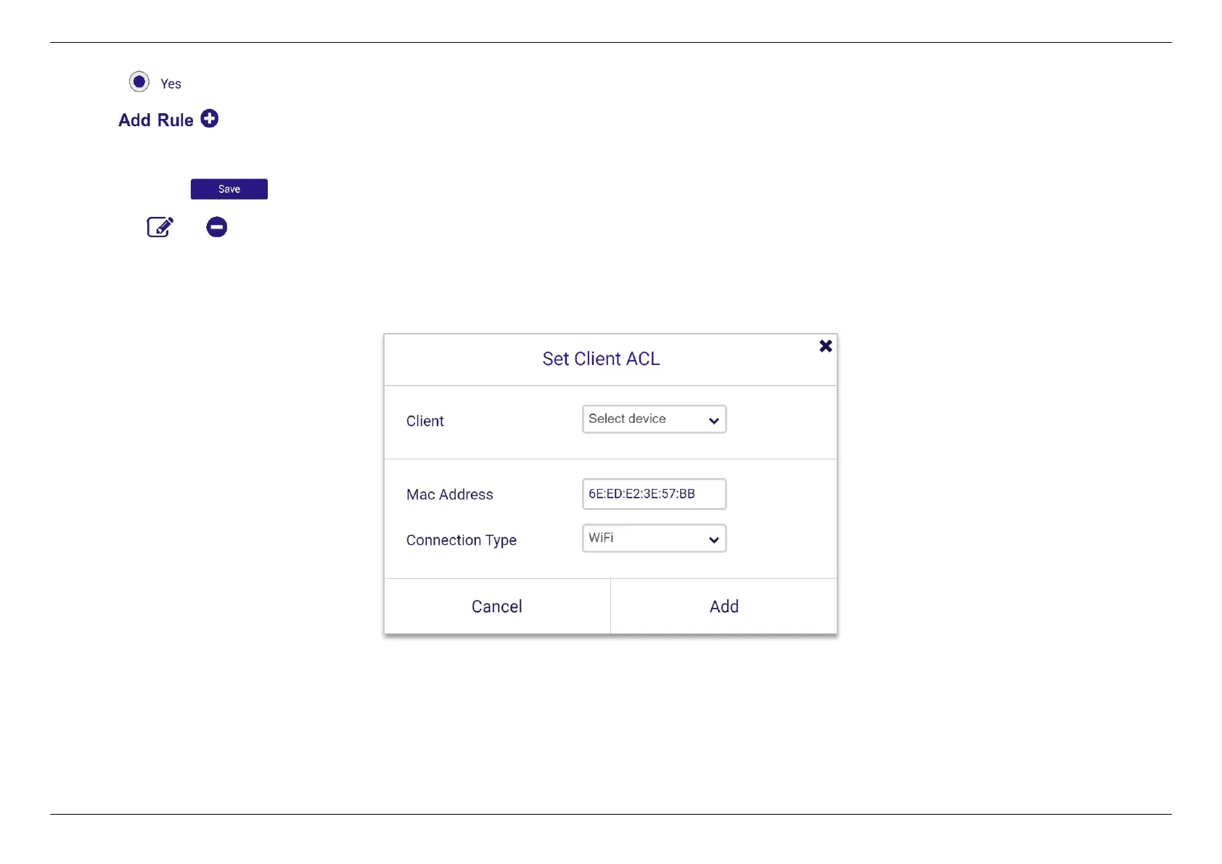Click the Add Rule text label

[x=156, y=120]
